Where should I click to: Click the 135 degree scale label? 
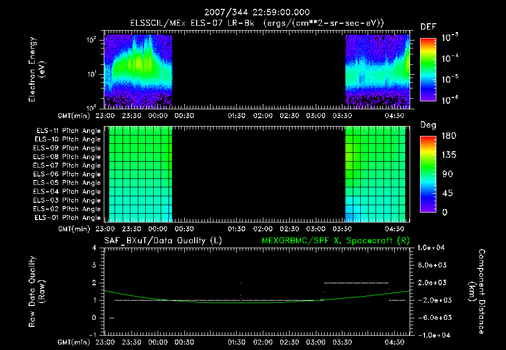point(449,155)
